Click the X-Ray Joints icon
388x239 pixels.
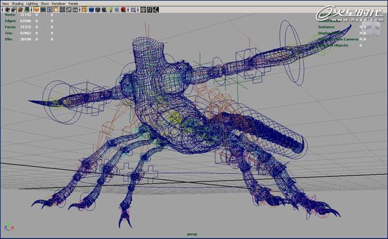pos(156,10)
